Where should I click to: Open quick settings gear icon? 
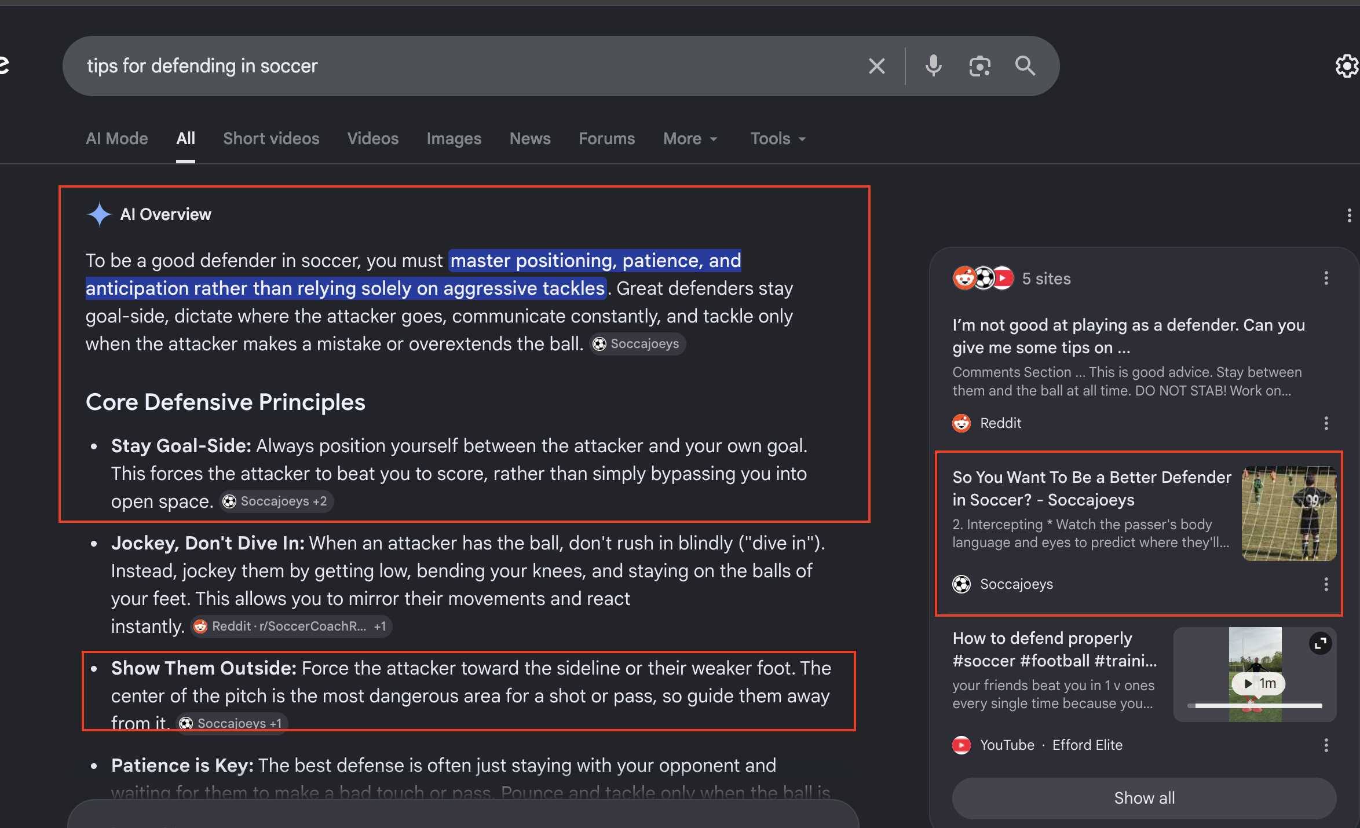click(x=1347, y=66)
